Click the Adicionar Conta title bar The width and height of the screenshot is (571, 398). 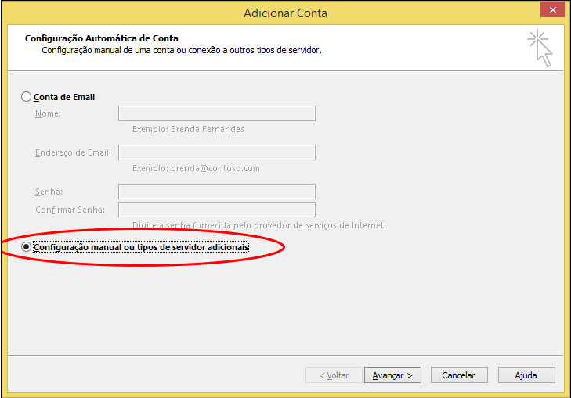(285, 13)
